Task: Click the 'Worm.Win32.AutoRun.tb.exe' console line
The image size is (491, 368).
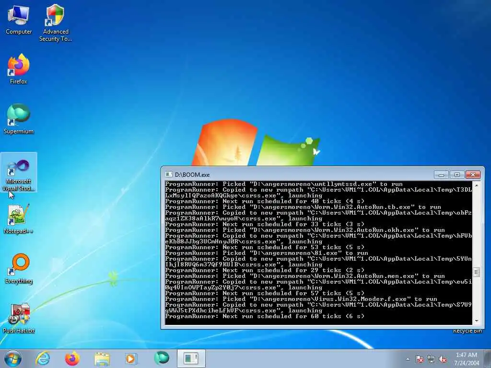Action: pyautogui.click(x=303, y=207)
